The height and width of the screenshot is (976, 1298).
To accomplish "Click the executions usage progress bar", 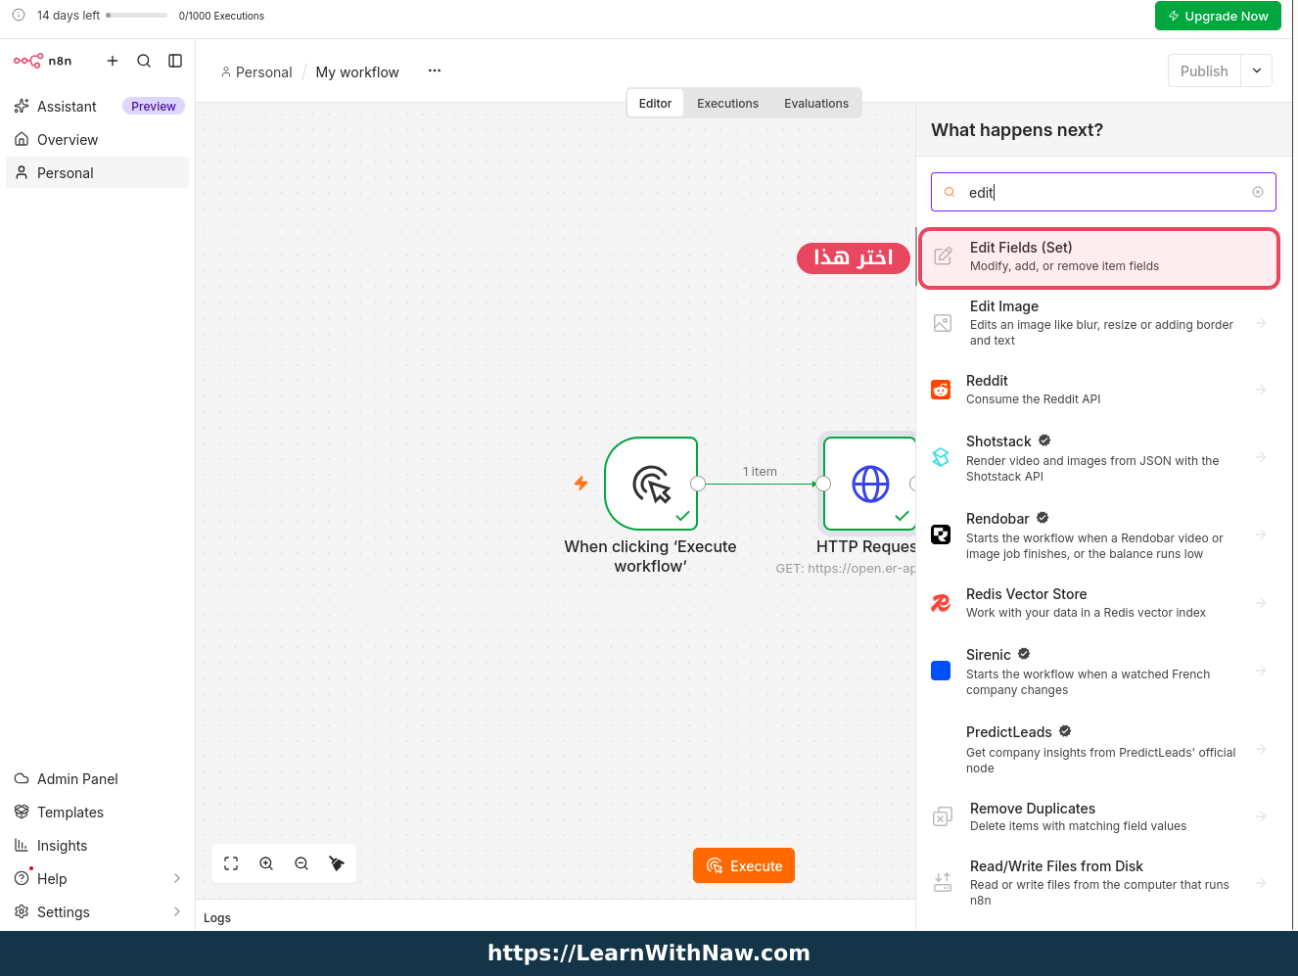I will point(137,16).
